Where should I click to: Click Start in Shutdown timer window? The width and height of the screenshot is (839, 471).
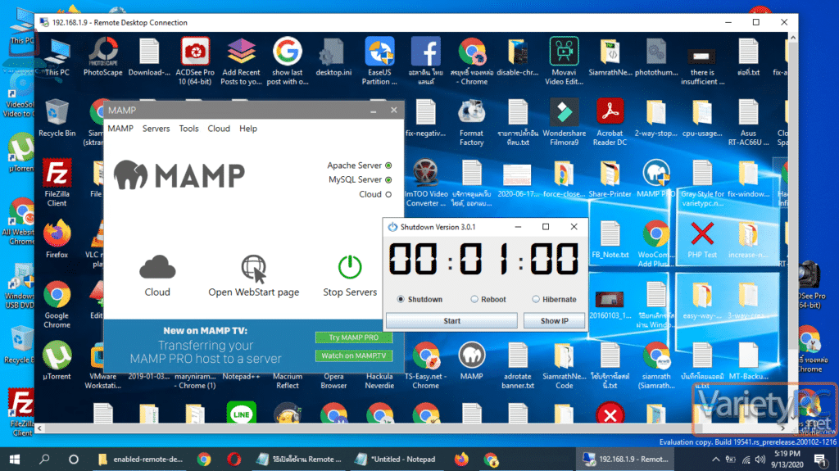(451, 320)
